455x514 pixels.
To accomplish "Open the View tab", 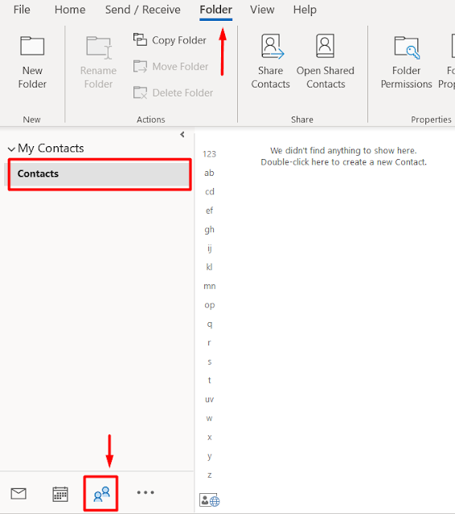I will [262, 10].
